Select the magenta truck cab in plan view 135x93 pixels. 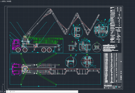[17, 69]
